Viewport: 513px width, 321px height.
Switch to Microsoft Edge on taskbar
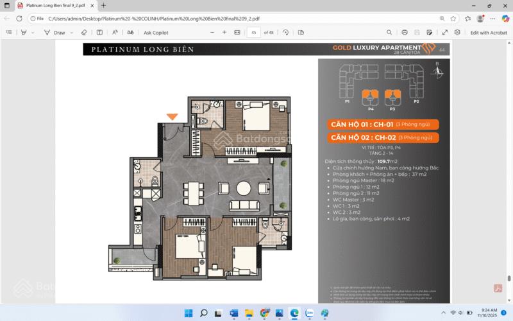click(294, 313)
